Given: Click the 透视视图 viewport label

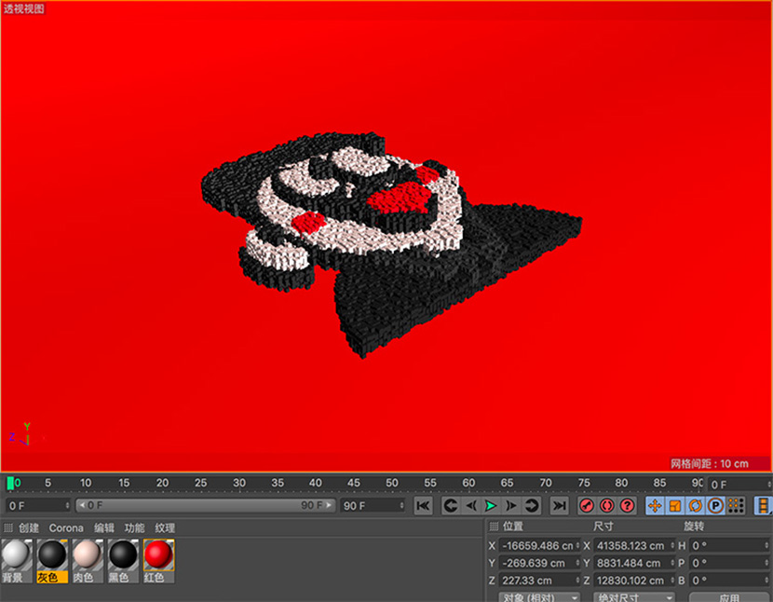Looking at the screenshot, I should (x=23, y=9).
